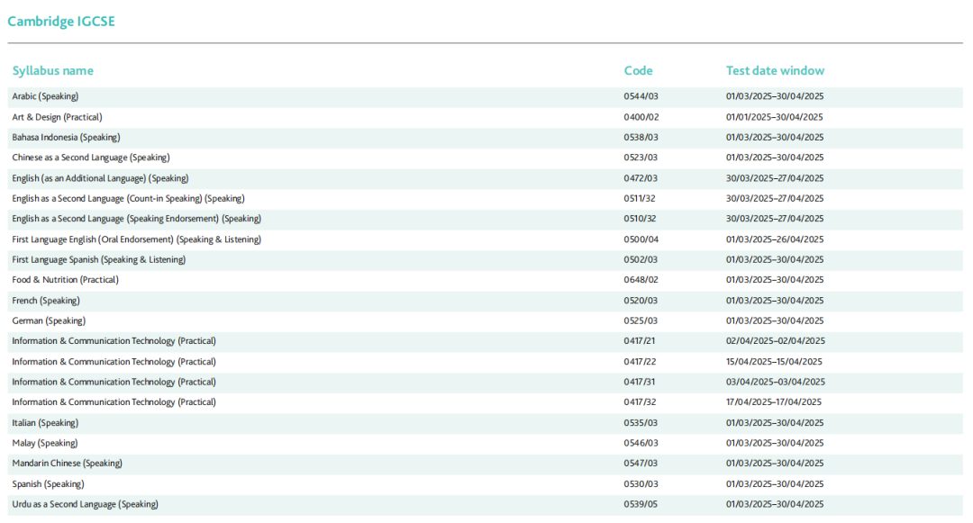Select code 0544/03

coord(641,96)
